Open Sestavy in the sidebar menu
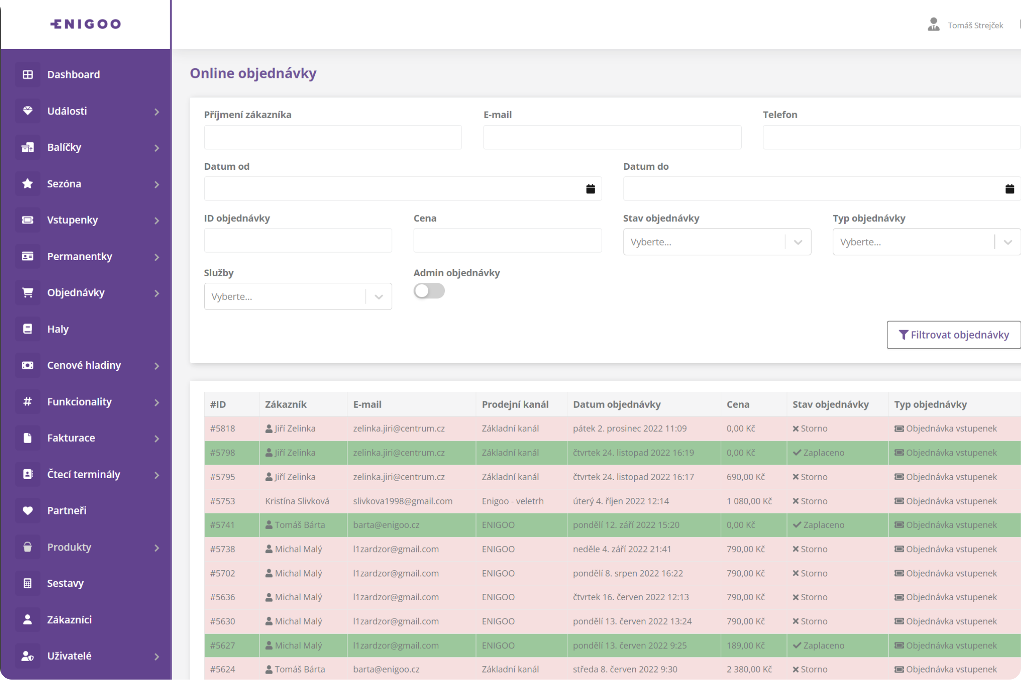Screen dimensions: 1021x681 pyautogui.click(x=65, y=584)
